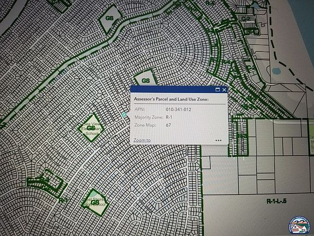This screenshot has width=314, height=236.
Task: Select the GS zone just above popup
Action: point(146,78)
